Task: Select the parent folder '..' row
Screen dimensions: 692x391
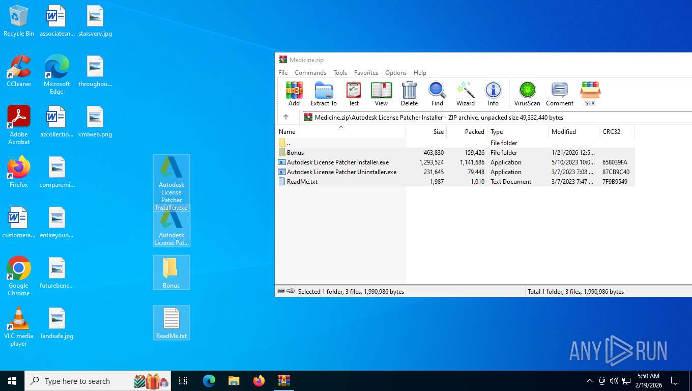Action: (455, 143)
